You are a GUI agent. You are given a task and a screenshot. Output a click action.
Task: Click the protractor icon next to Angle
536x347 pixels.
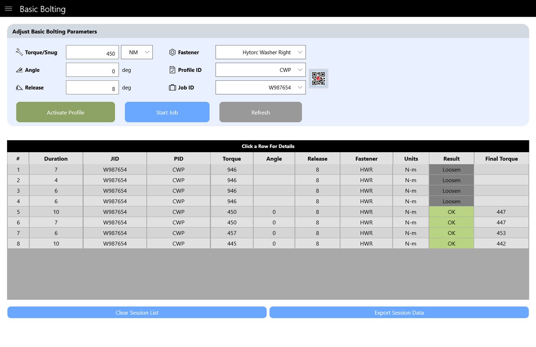(19, 70)
